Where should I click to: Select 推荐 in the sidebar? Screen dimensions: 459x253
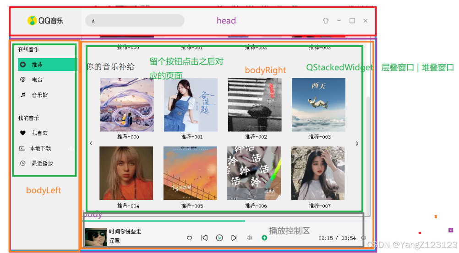point(47,65)
